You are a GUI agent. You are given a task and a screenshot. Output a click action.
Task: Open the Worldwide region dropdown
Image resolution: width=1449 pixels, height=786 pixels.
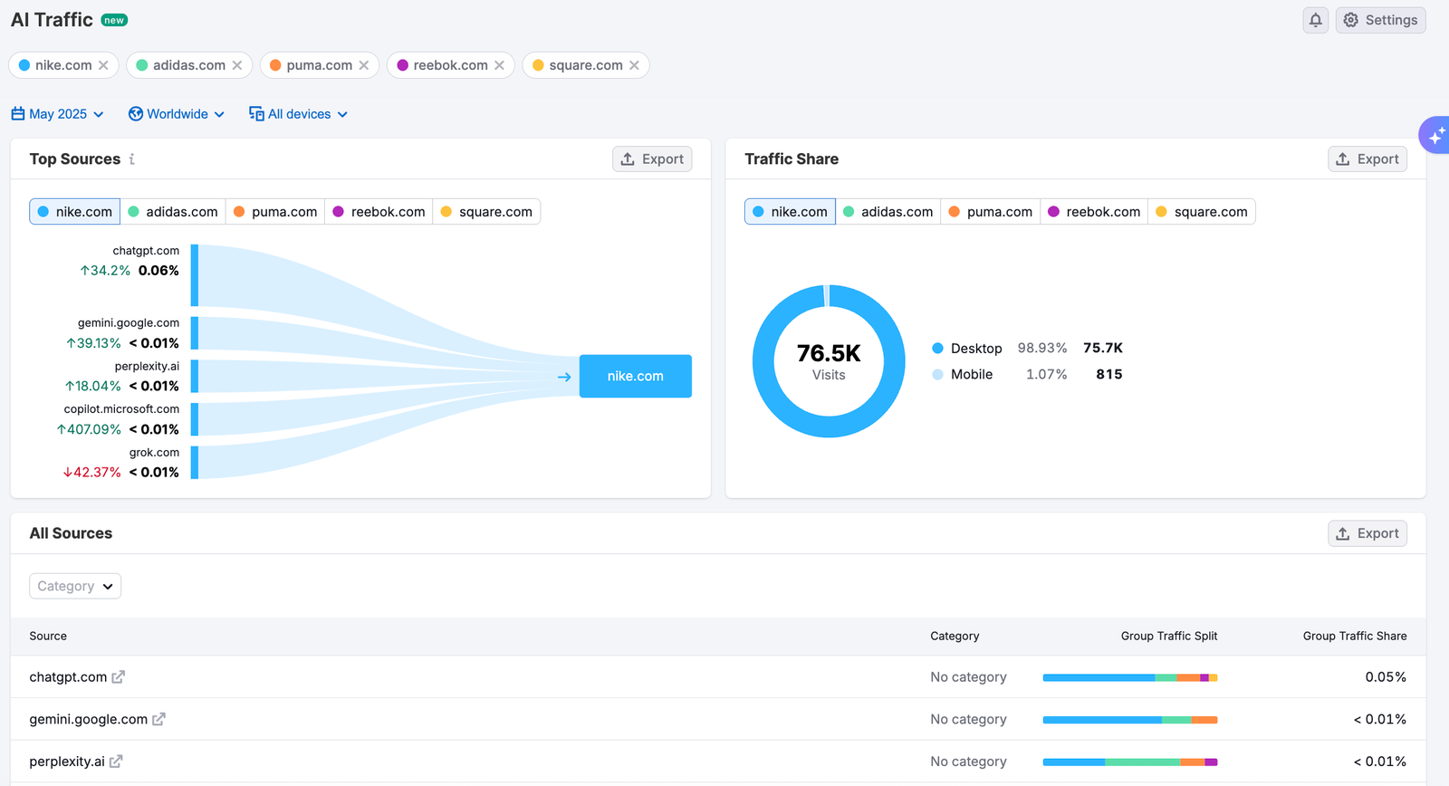pos(177,114)
